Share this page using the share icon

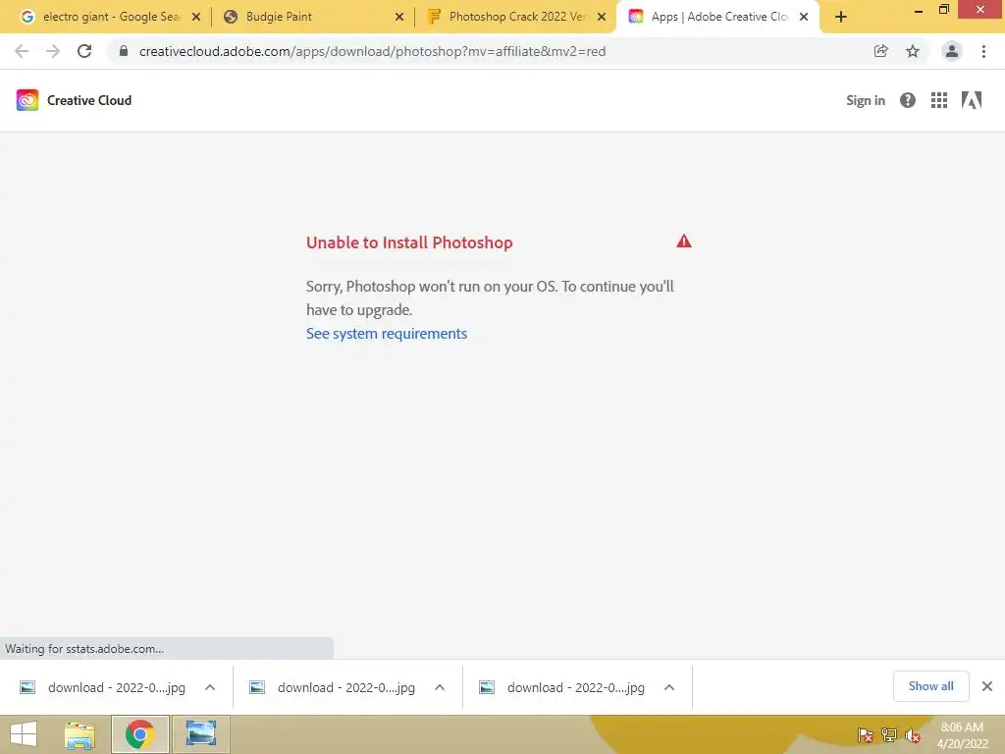tap(880, 51)
